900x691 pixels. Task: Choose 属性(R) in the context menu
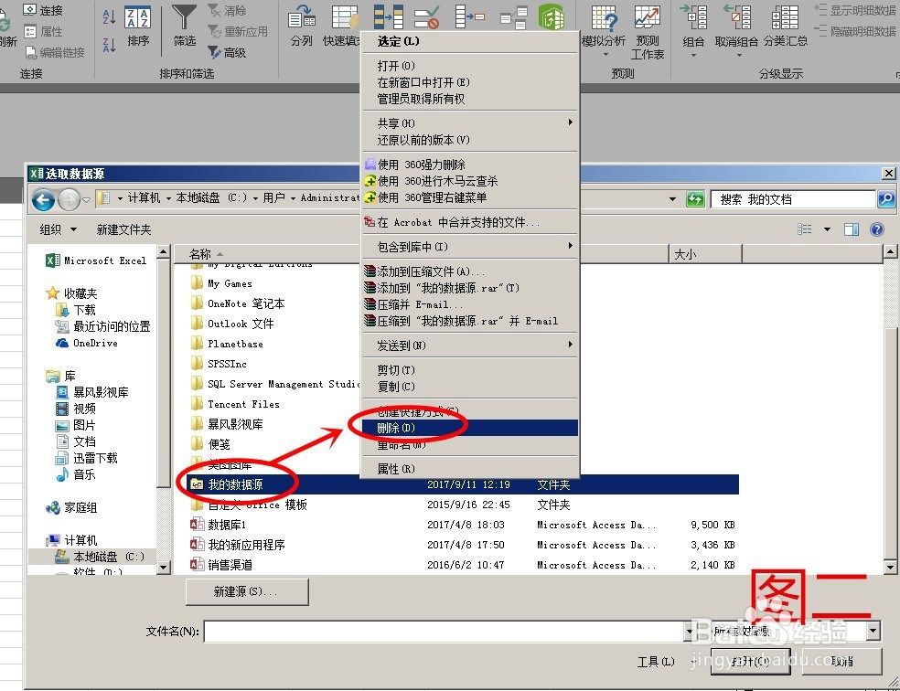click(469, 469)
